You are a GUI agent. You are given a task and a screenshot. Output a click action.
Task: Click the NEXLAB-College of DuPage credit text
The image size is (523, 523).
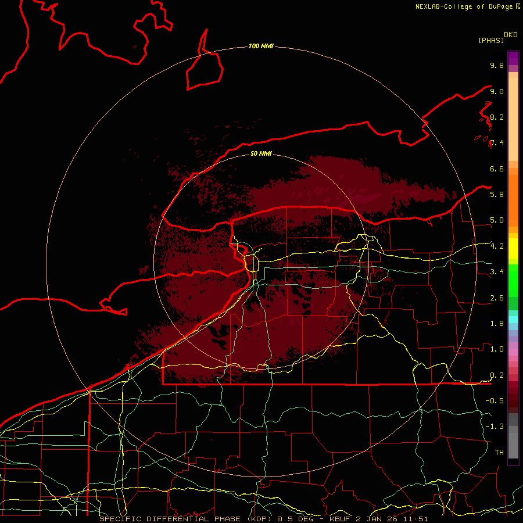point(464,6)
